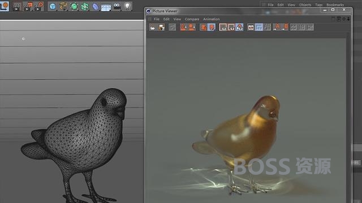Image resolution: width=362 pixels, height=203 pixels.
Task: Minimize the Picture Viewer window
Action: tap(325, 10)
